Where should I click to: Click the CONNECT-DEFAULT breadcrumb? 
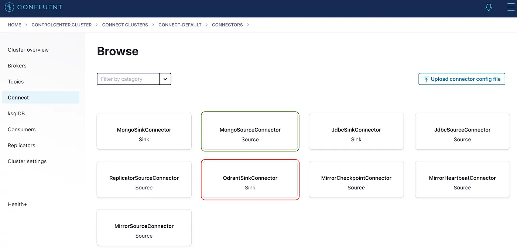(180, 25)
